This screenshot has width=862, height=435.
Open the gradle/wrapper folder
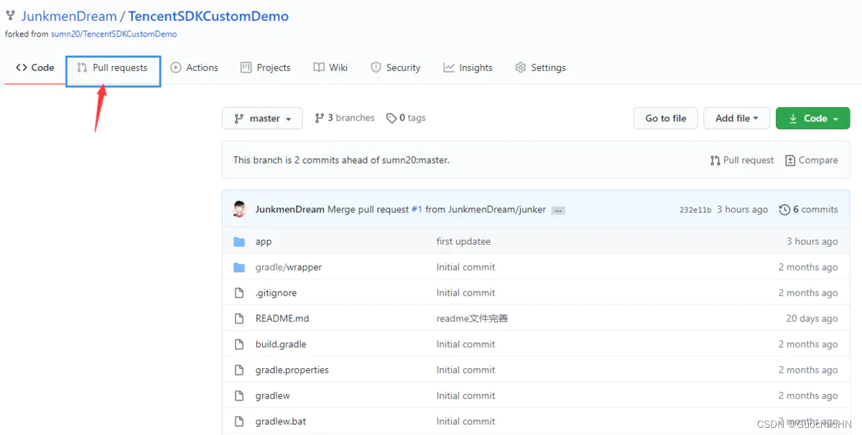coord(289,267)
